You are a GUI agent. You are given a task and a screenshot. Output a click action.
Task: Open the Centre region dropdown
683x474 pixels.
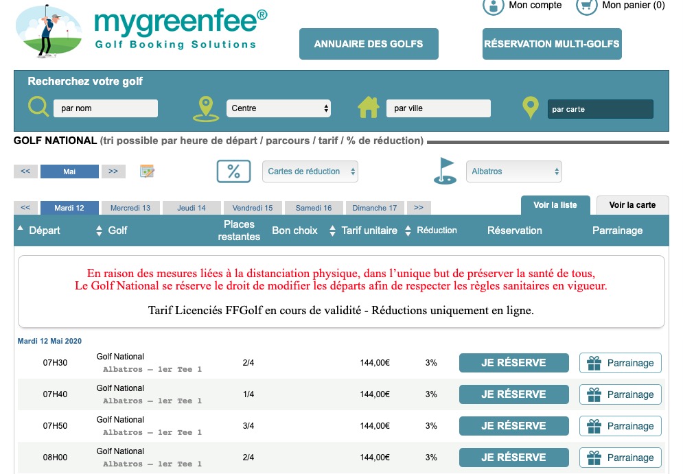(x=278, y=108)
